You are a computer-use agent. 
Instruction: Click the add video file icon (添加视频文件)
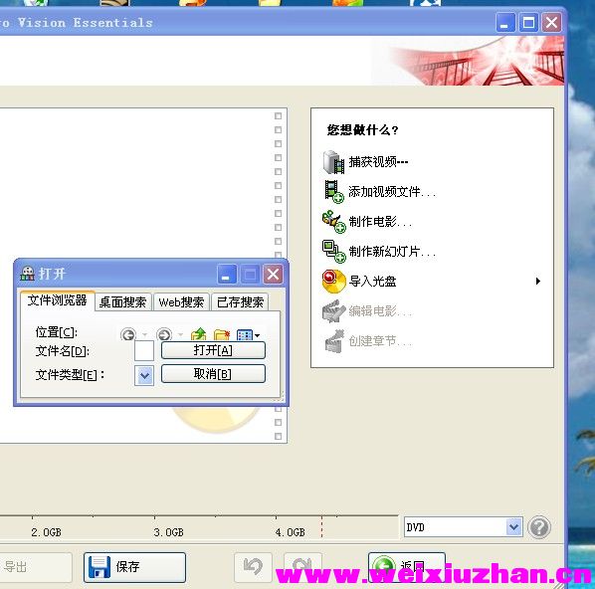pos(334,192)
